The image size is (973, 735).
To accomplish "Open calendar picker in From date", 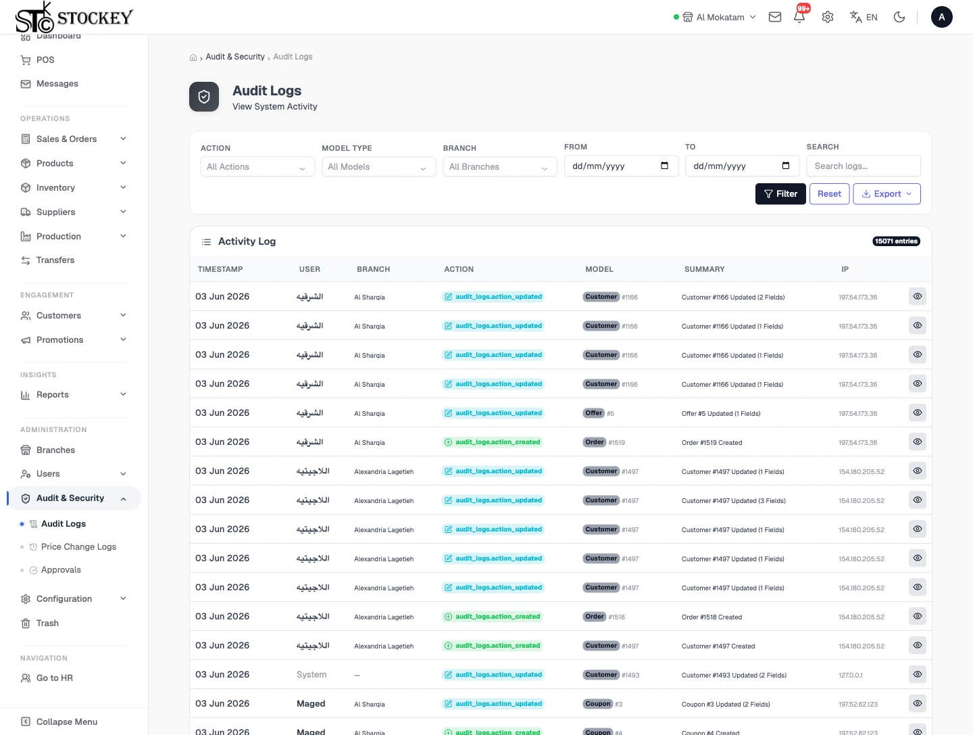I will pyautogui.click(x=665, y=166).
